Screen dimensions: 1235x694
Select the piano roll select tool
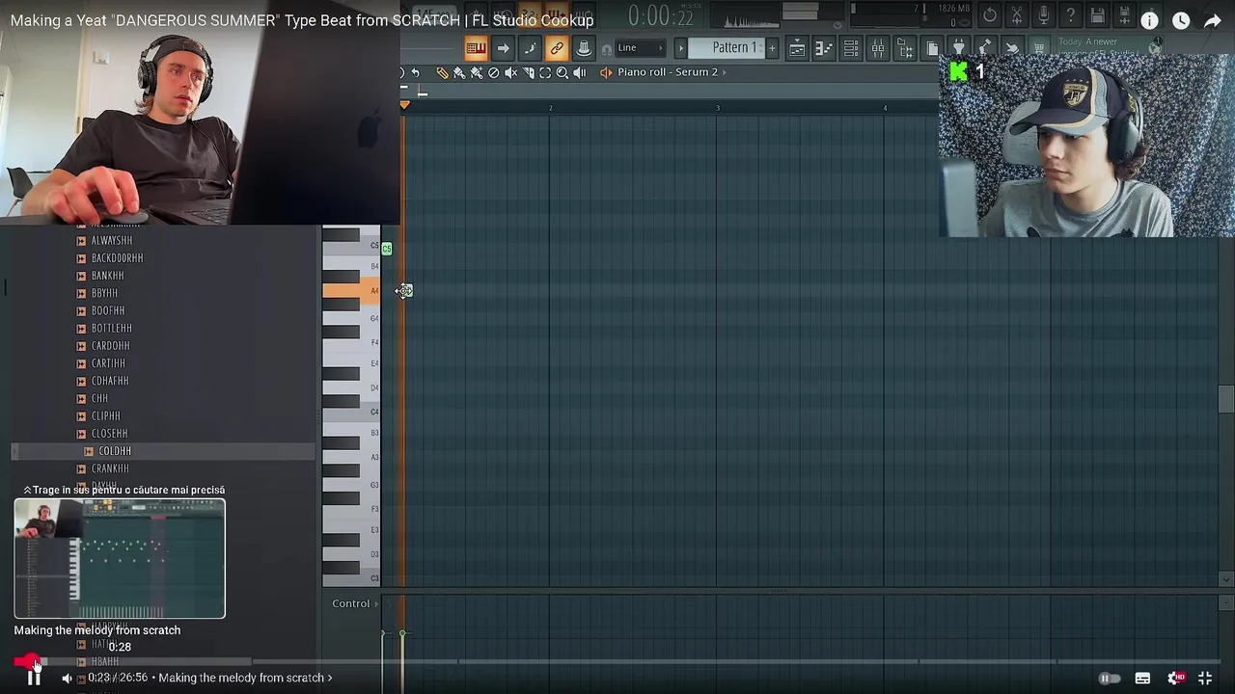coord(545,72)
